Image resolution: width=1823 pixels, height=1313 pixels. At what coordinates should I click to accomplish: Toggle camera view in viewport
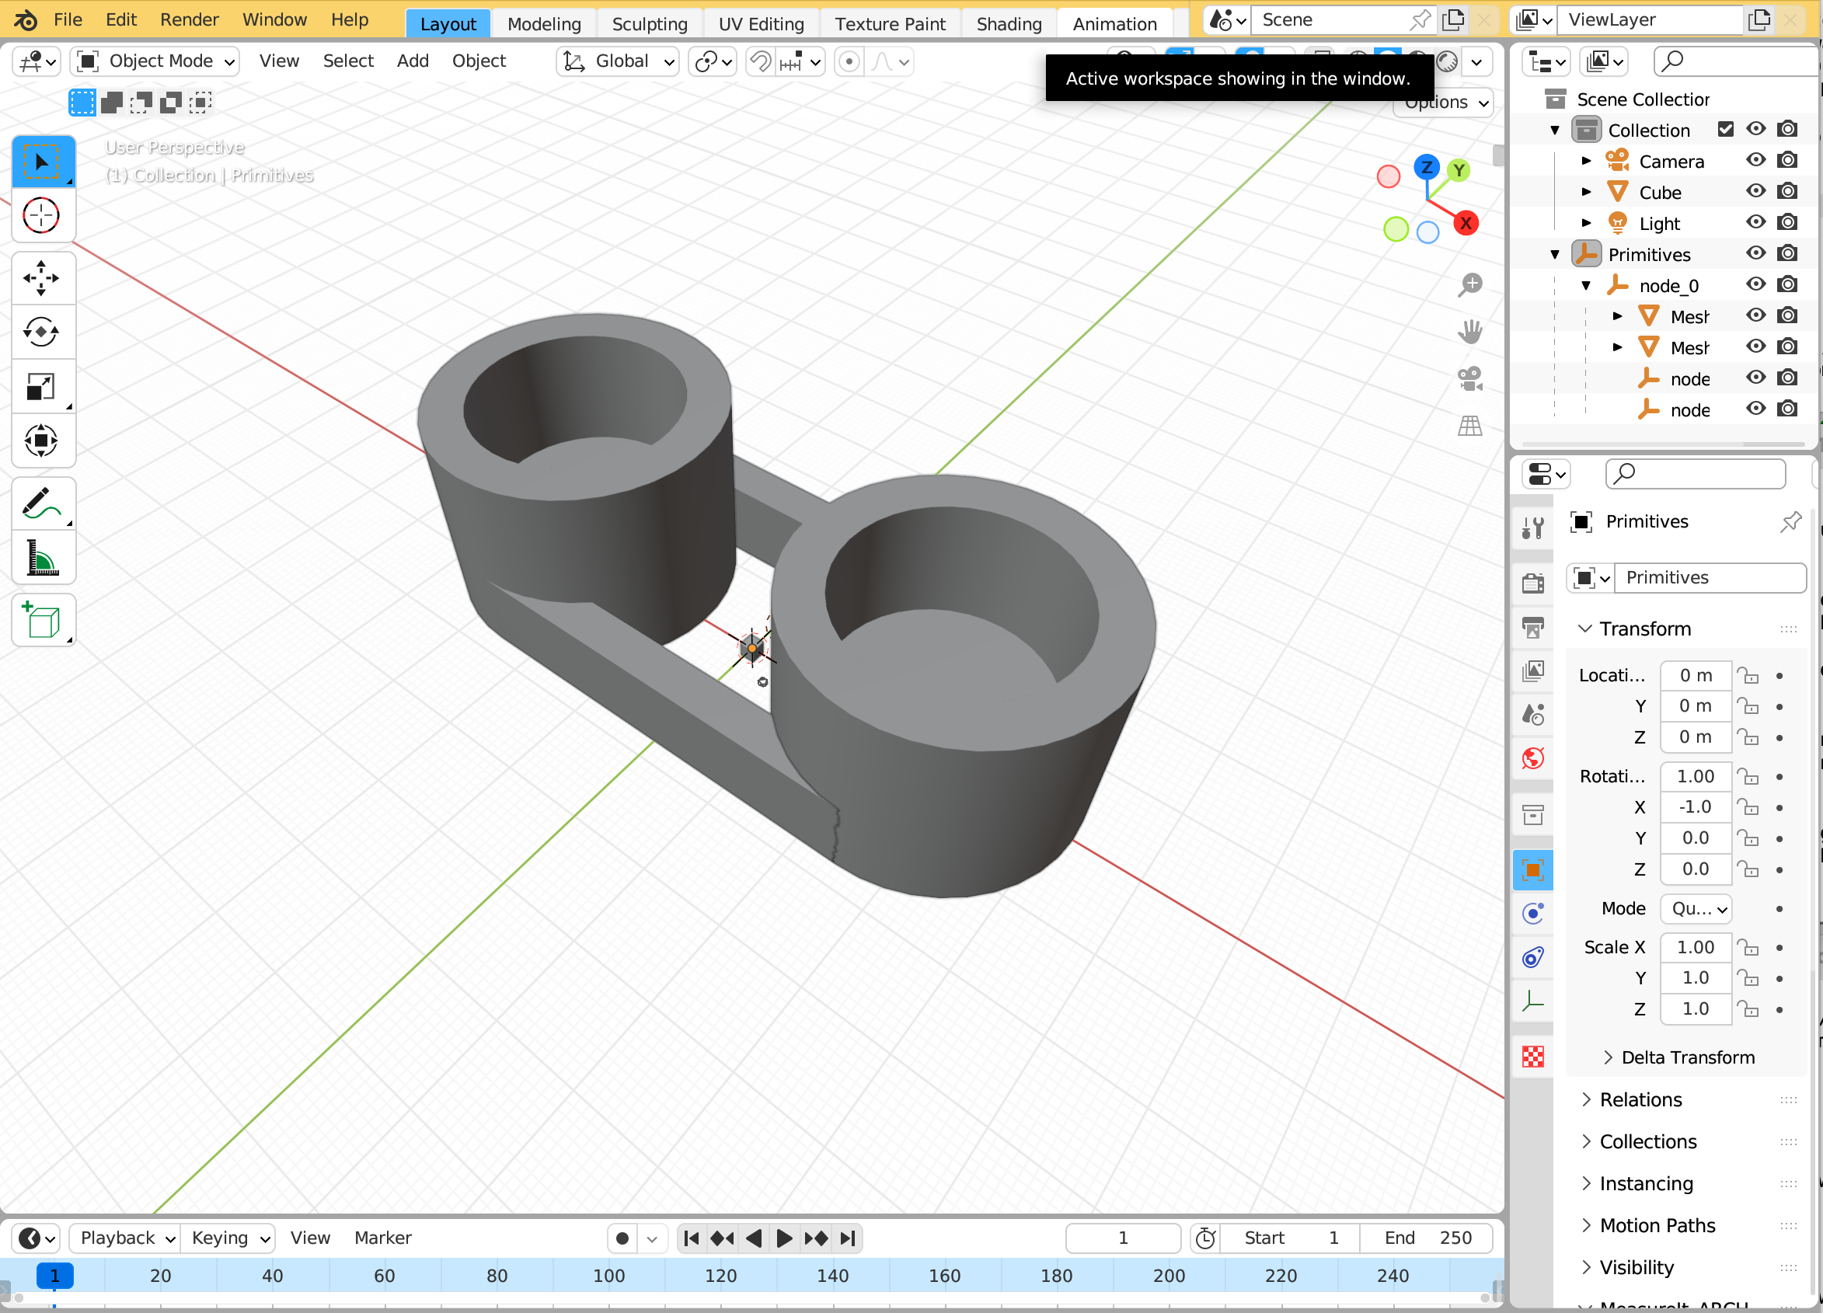[x=1470, y=378]
